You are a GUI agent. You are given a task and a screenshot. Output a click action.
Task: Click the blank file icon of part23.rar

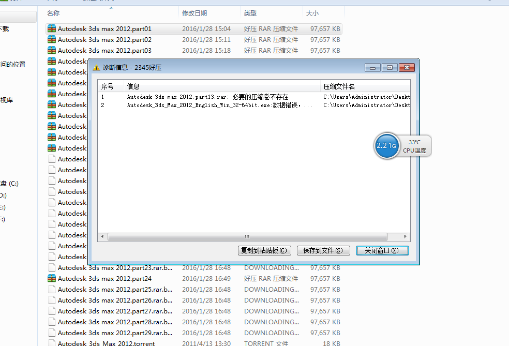coord(52,268)
